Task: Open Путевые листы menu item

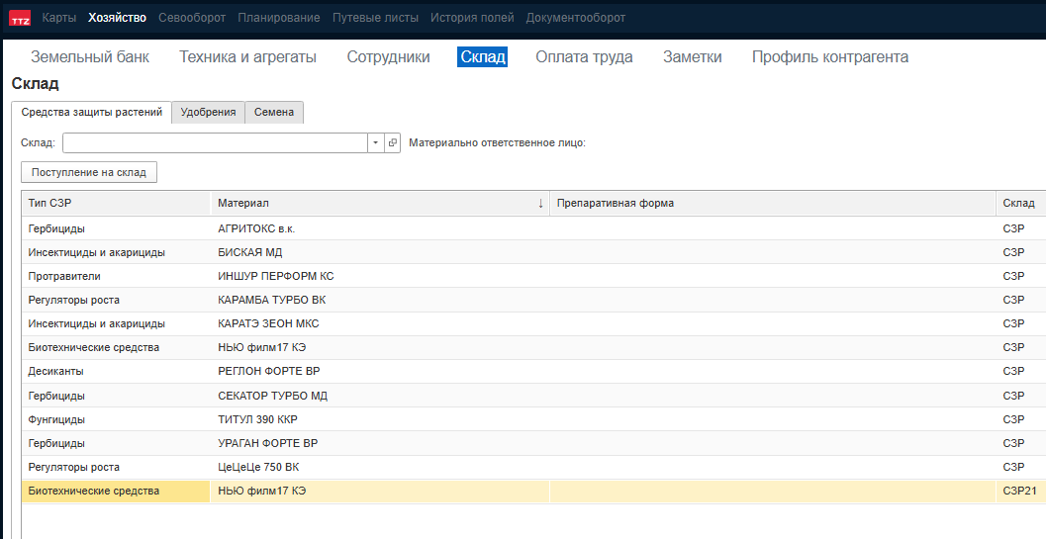Action: [x=375, y=18]
